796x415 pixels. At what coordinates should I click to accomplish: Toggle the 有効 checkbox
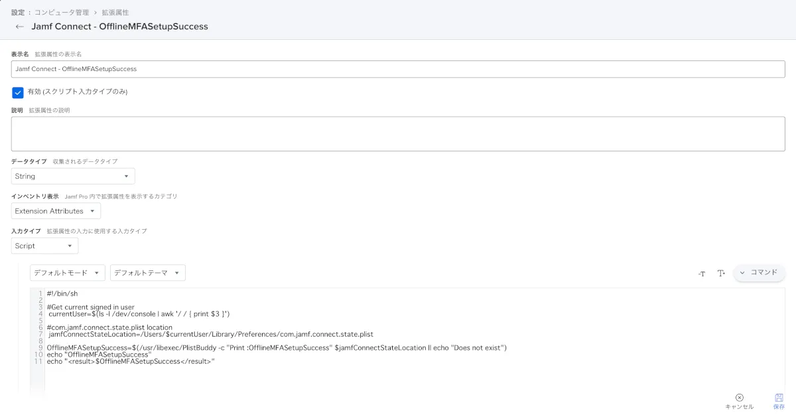pyautogui.click(x=18, y=92)
